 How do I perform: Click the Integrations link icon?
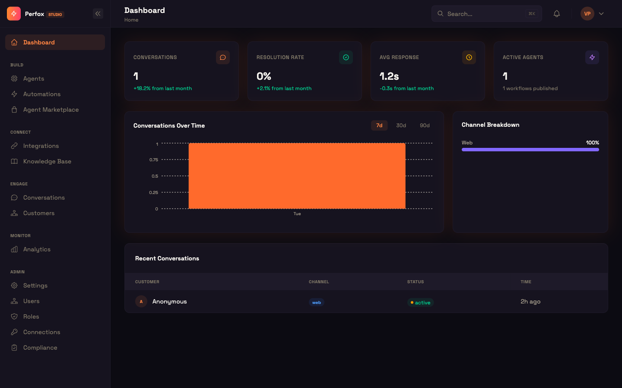tap(14, 146)
